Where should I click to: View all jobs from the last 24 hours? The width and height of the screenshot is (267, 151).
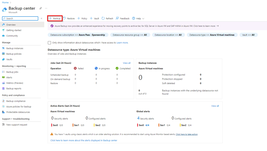(x=127, y=63)
